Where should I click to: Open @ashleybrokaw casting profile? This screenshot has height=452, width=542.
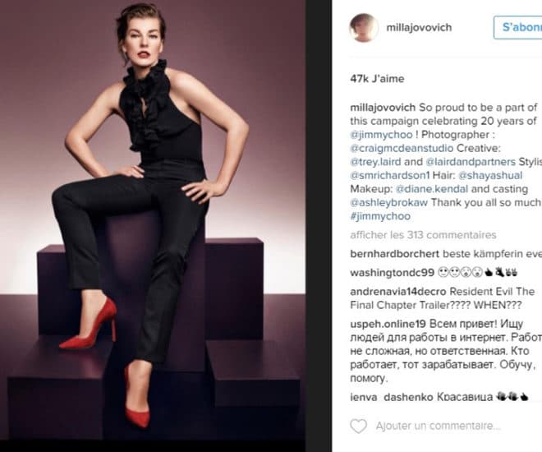(389, 202)
